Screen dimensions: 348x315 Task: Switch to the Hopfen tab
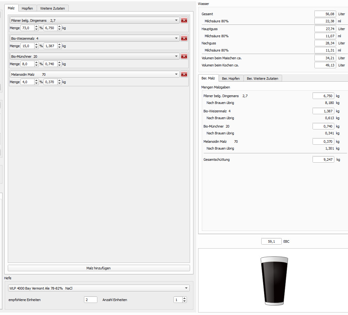tap(27, 8)
